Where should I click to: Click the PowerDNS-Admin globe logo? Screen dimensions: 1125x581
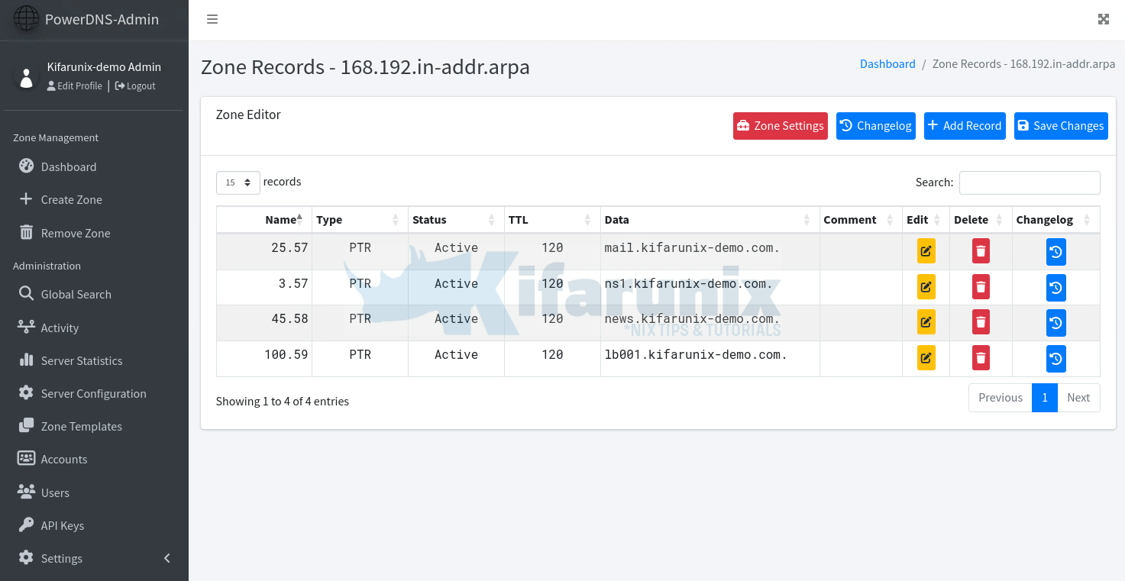coord(26,19)
